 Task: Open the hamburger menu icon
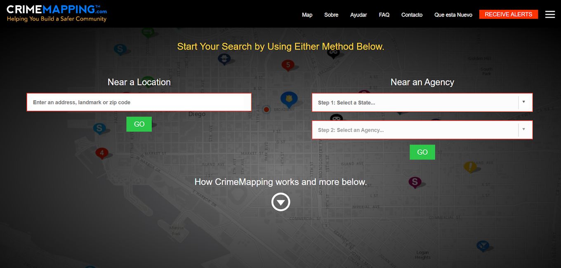click(550, 14)
